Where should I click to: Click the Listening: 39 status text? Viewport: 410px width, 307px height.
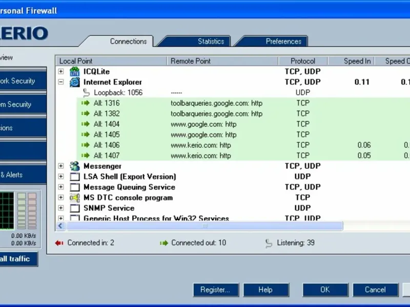[x=296, y=243]
